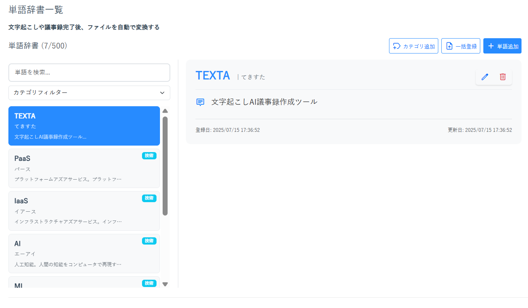
Task: Click the 単語追加 button
Action: click(502, 46)
